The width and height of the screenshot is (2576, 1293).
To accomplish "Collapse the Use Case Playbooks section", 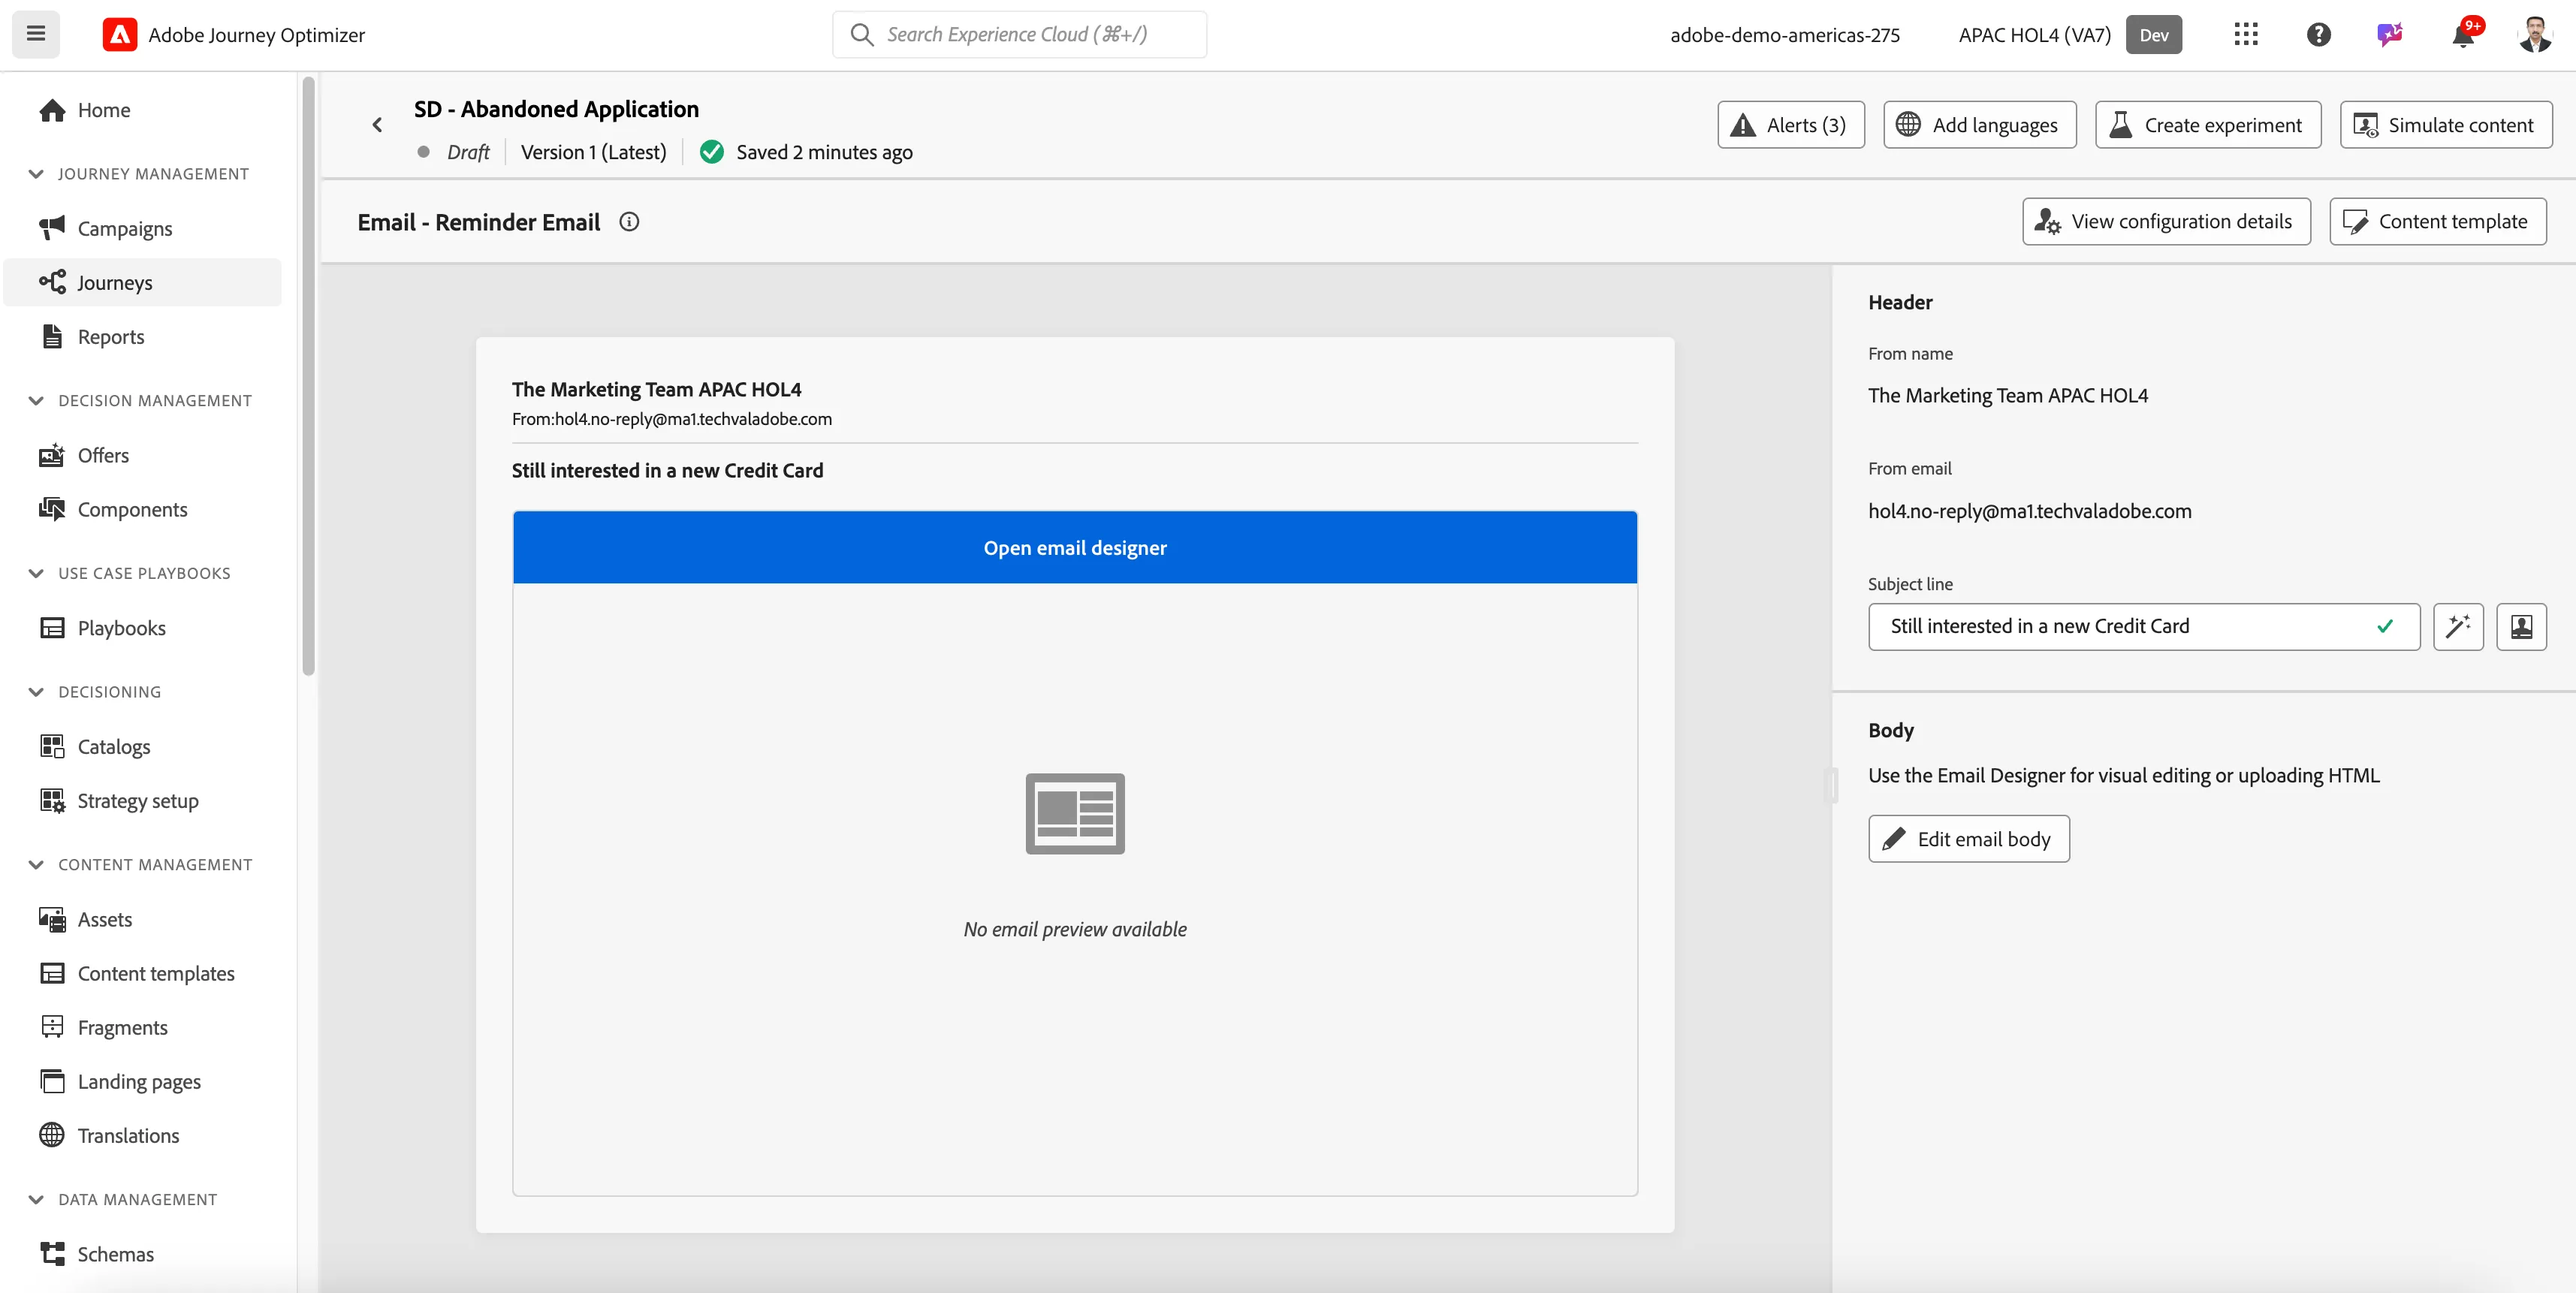I will tap(36, 573).
